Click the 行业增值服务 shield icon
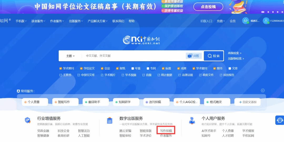Screen dimensions: 284x142 pos(28,120)
